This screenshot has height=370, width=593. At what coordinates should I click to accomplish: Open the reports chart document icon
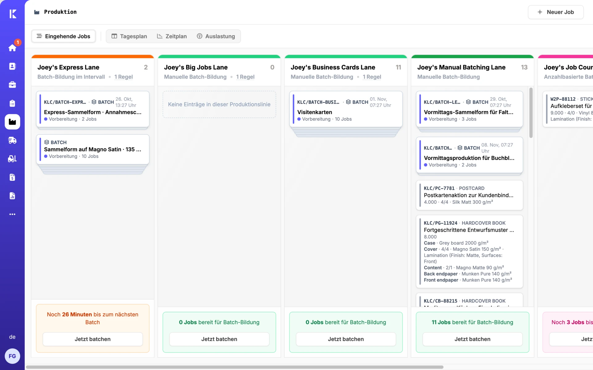(12, 196)
